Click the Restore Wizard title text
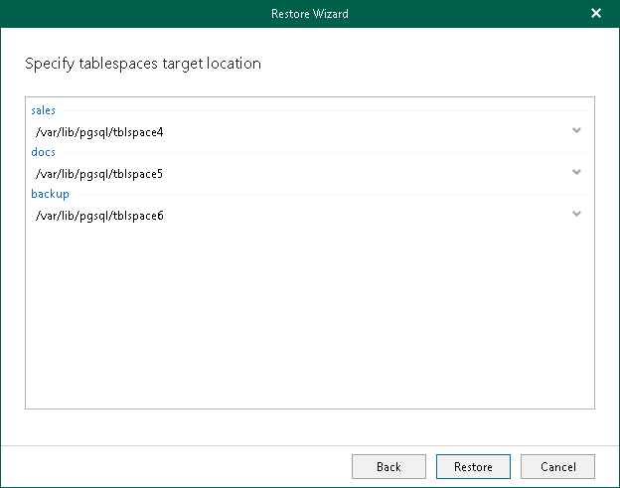Viewport: 620px width, 488px height. tap(309, 14)
